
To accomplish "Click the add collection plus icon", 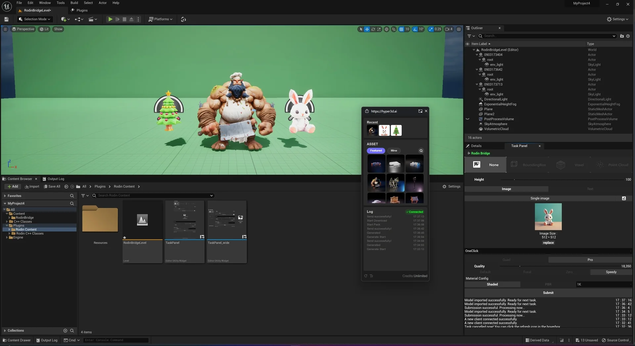I will (65, 330).
